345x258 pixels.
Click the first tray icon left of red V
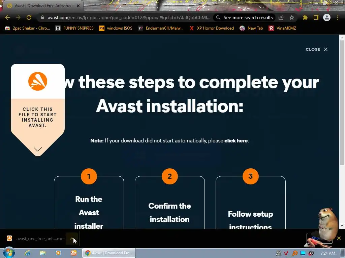click(278, 253)
